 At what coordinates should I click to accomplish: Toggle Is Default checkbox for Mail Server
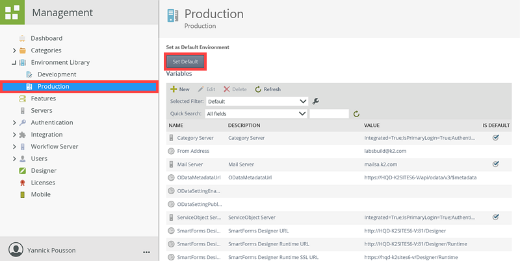495,164
